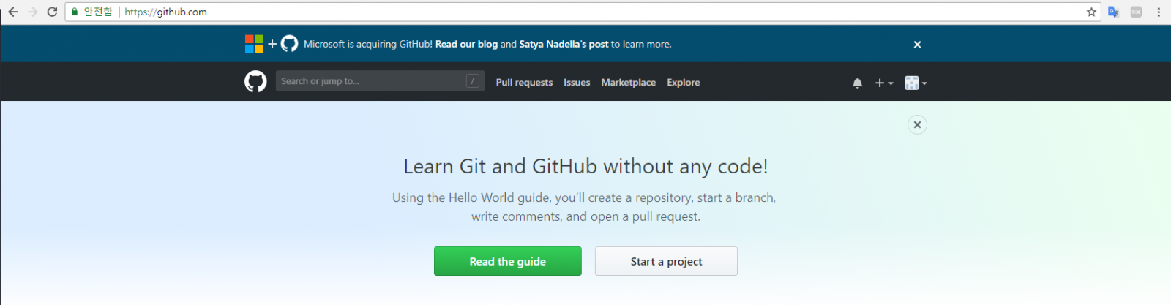Reload the page with refresh icon
Screen dimensions: 1171x305
[52, 12]
